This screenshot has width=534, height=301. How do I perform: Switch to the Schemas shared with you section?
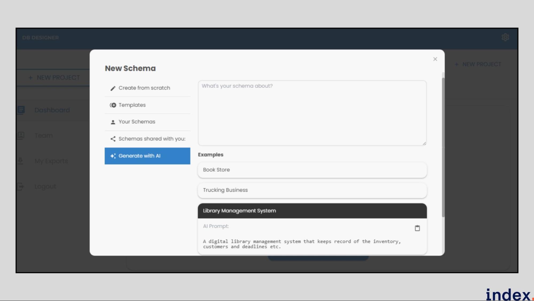click(x=152, y=139)
